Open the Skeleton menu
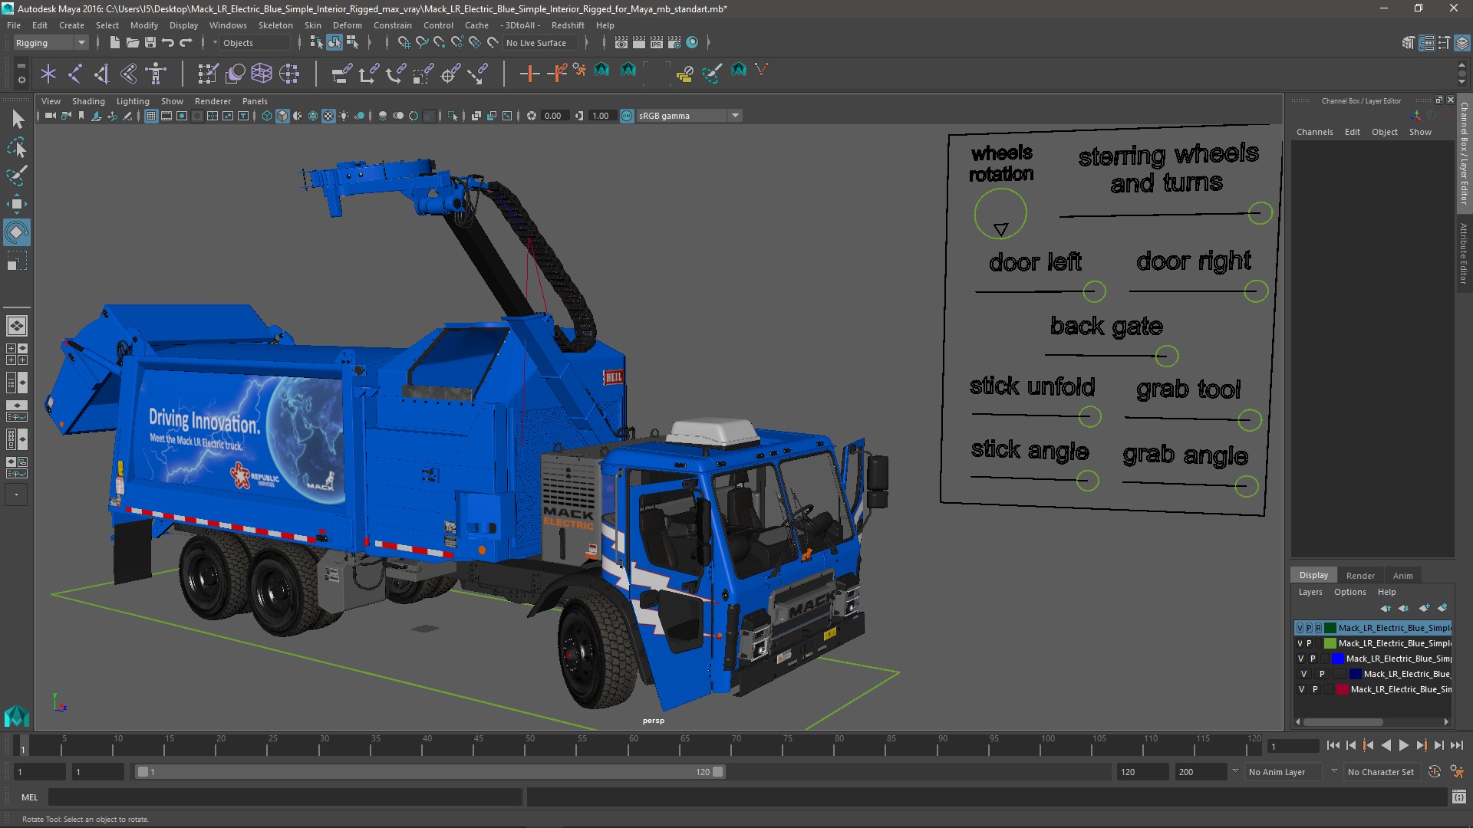Image resolution: width=1473 pixels, height=828 pixels. pyautogui.click(x=275, y=25)
